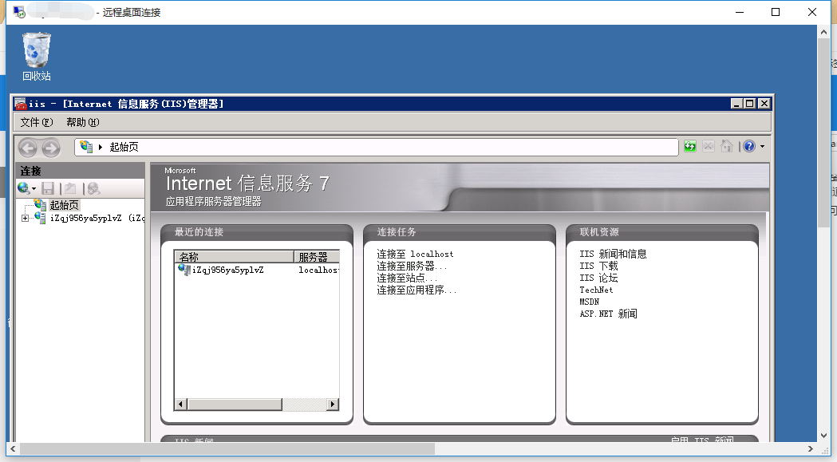Click the Create new connection globe icon

(23, 188)
